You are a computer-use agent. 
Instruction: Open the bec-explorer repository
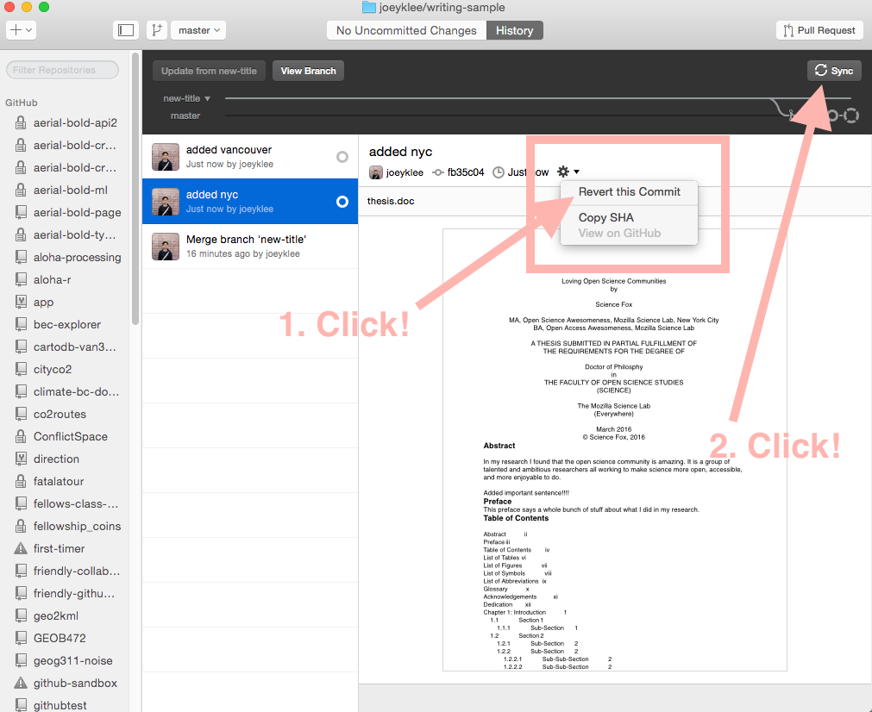[66, 325]
